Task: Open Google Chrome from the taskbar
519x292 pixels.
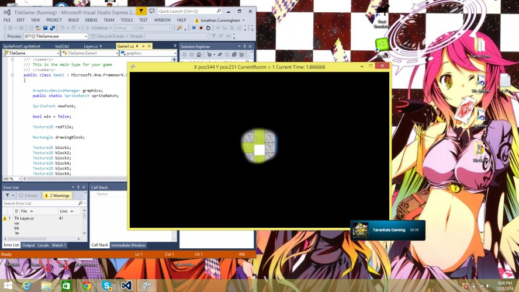Action: pyautogui.click(x=86, y=285)
